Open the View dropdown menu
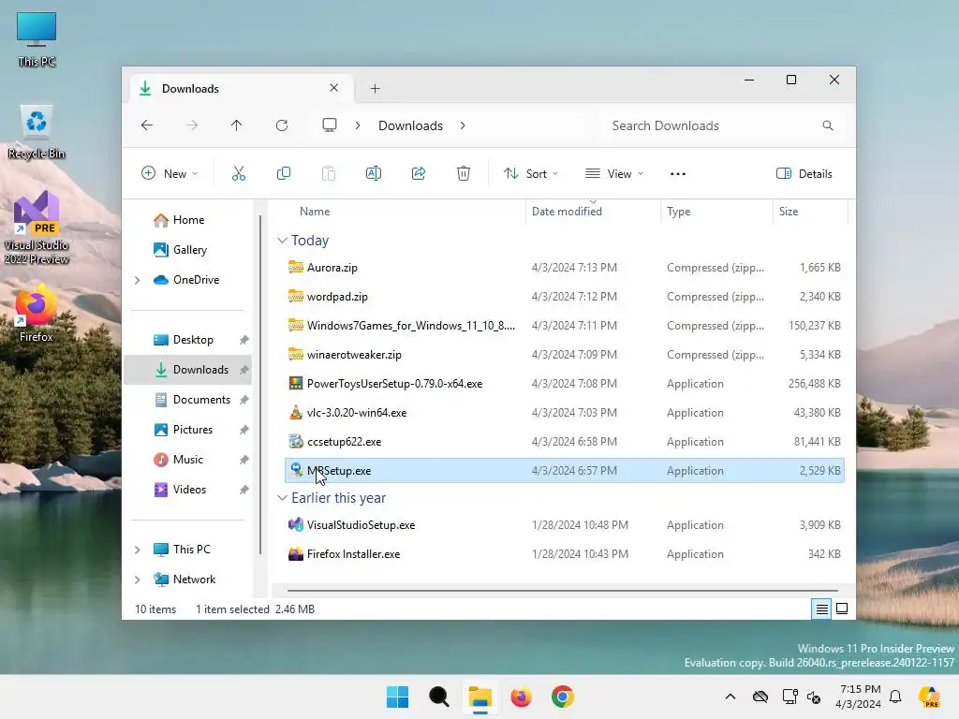The image size is (959, 719). click(614, 173)
